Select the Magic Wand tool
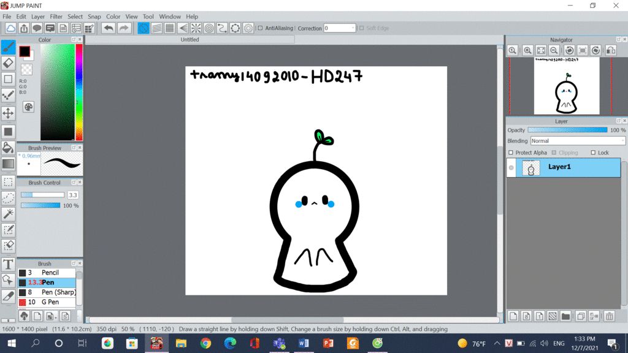628x353 pixels. (8, 214)
